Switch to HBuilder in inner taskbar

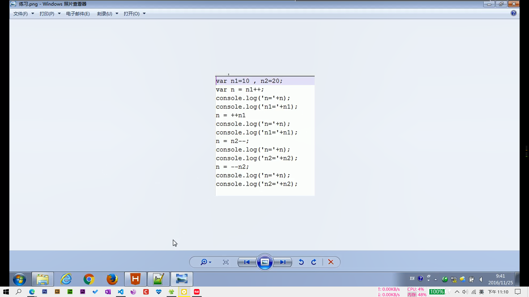click(135, 279)
